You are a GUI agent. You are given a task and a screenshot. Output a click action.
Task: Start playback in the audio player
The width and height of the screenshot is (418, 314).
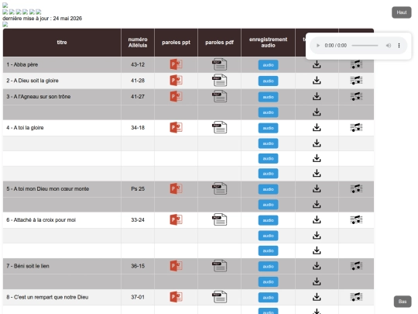click(318, 46)
